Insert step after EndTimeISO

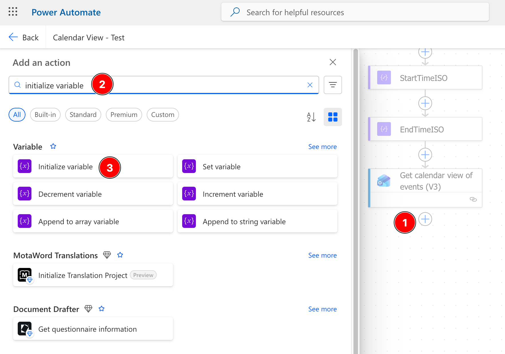tap(425, 155)
